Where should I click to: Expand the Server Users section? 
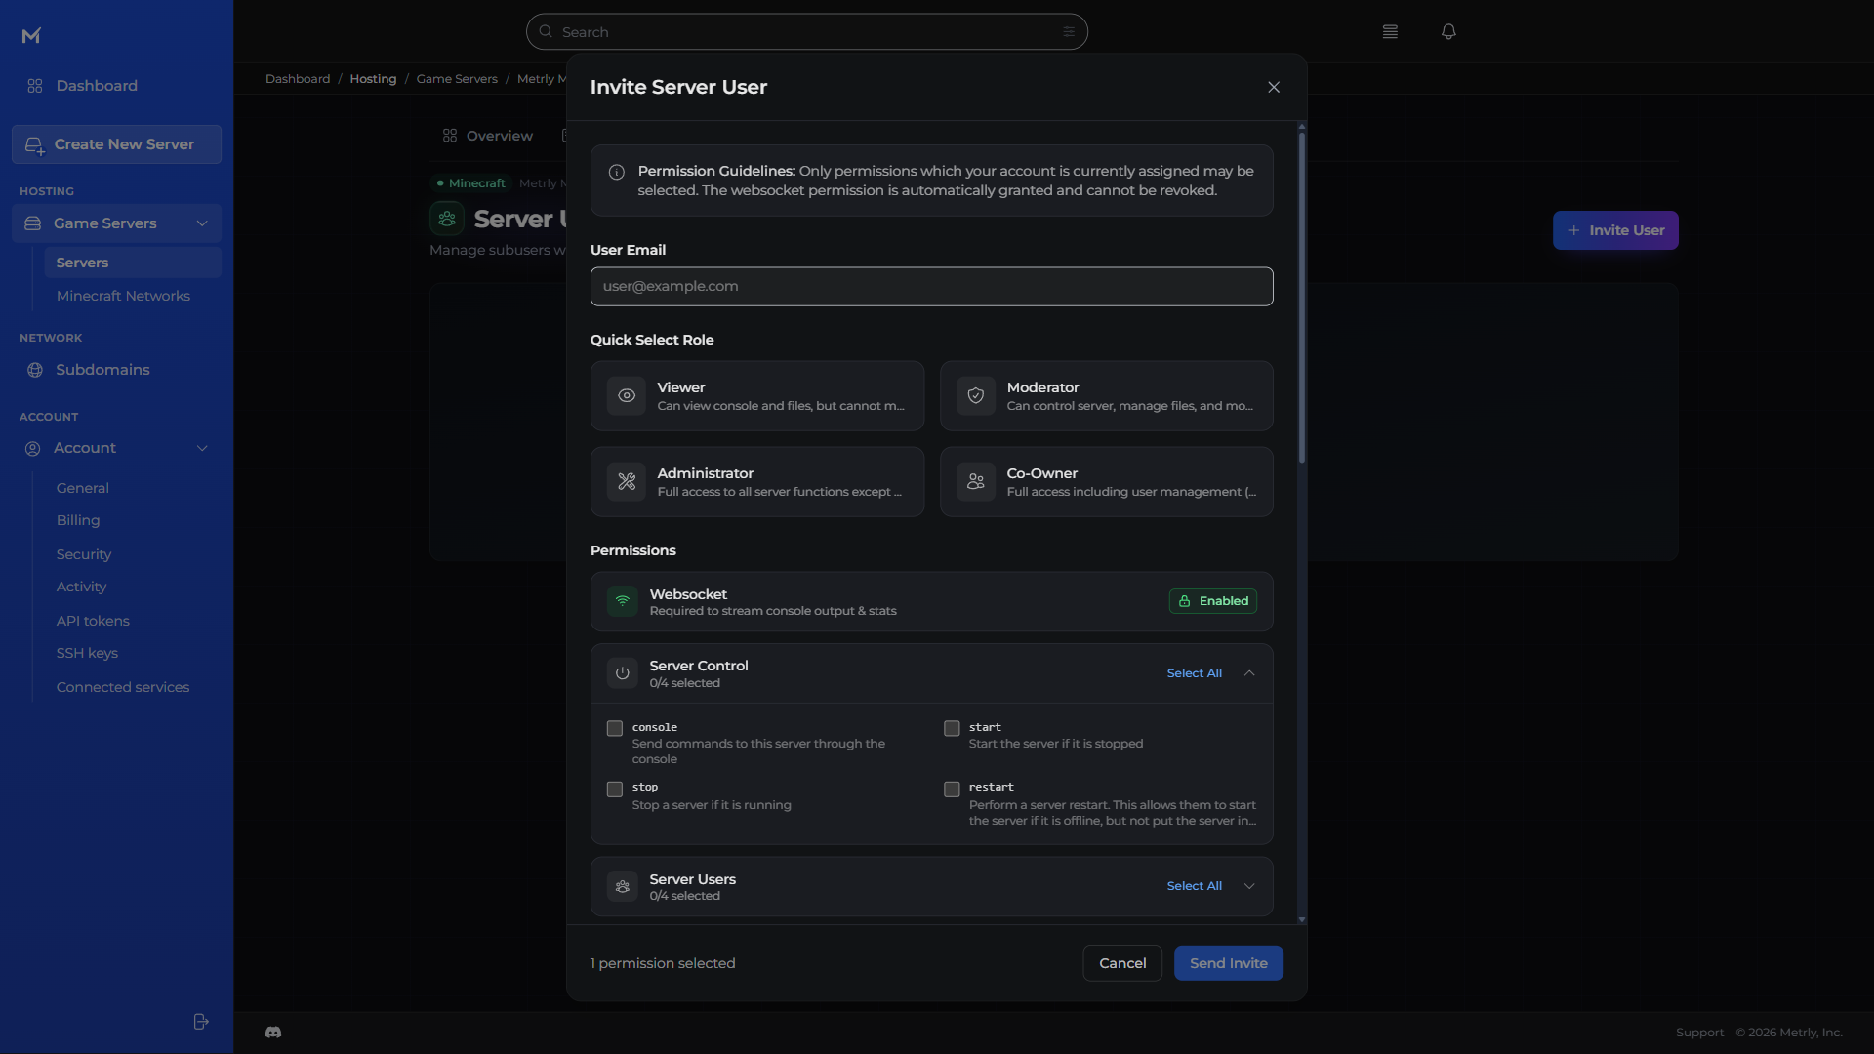click(1249, 886)
